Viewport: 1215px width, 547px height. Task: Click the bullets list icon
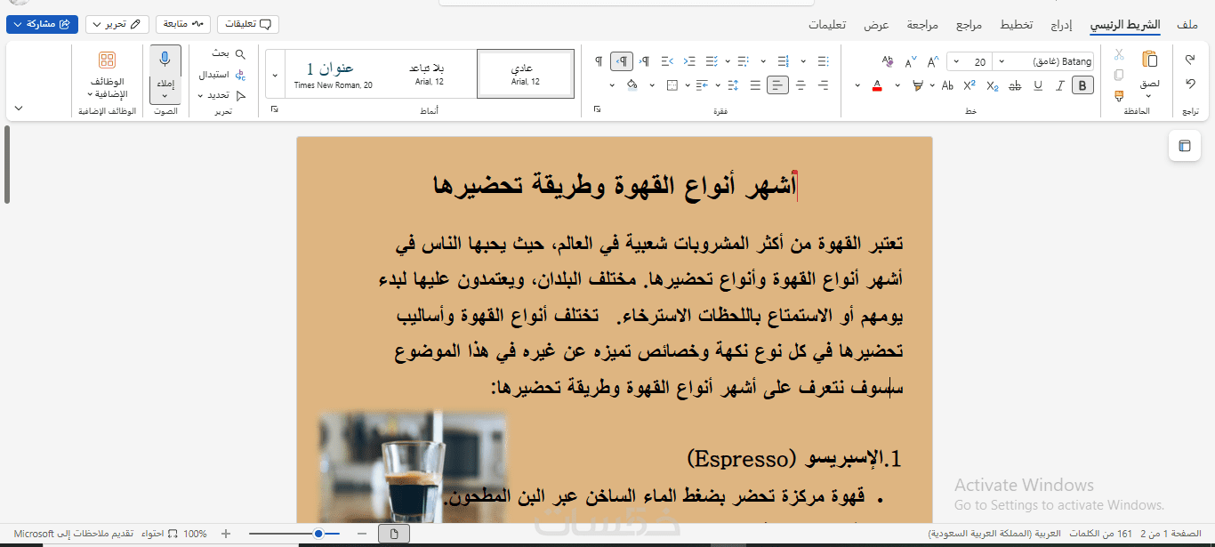(x=823, y=61)
